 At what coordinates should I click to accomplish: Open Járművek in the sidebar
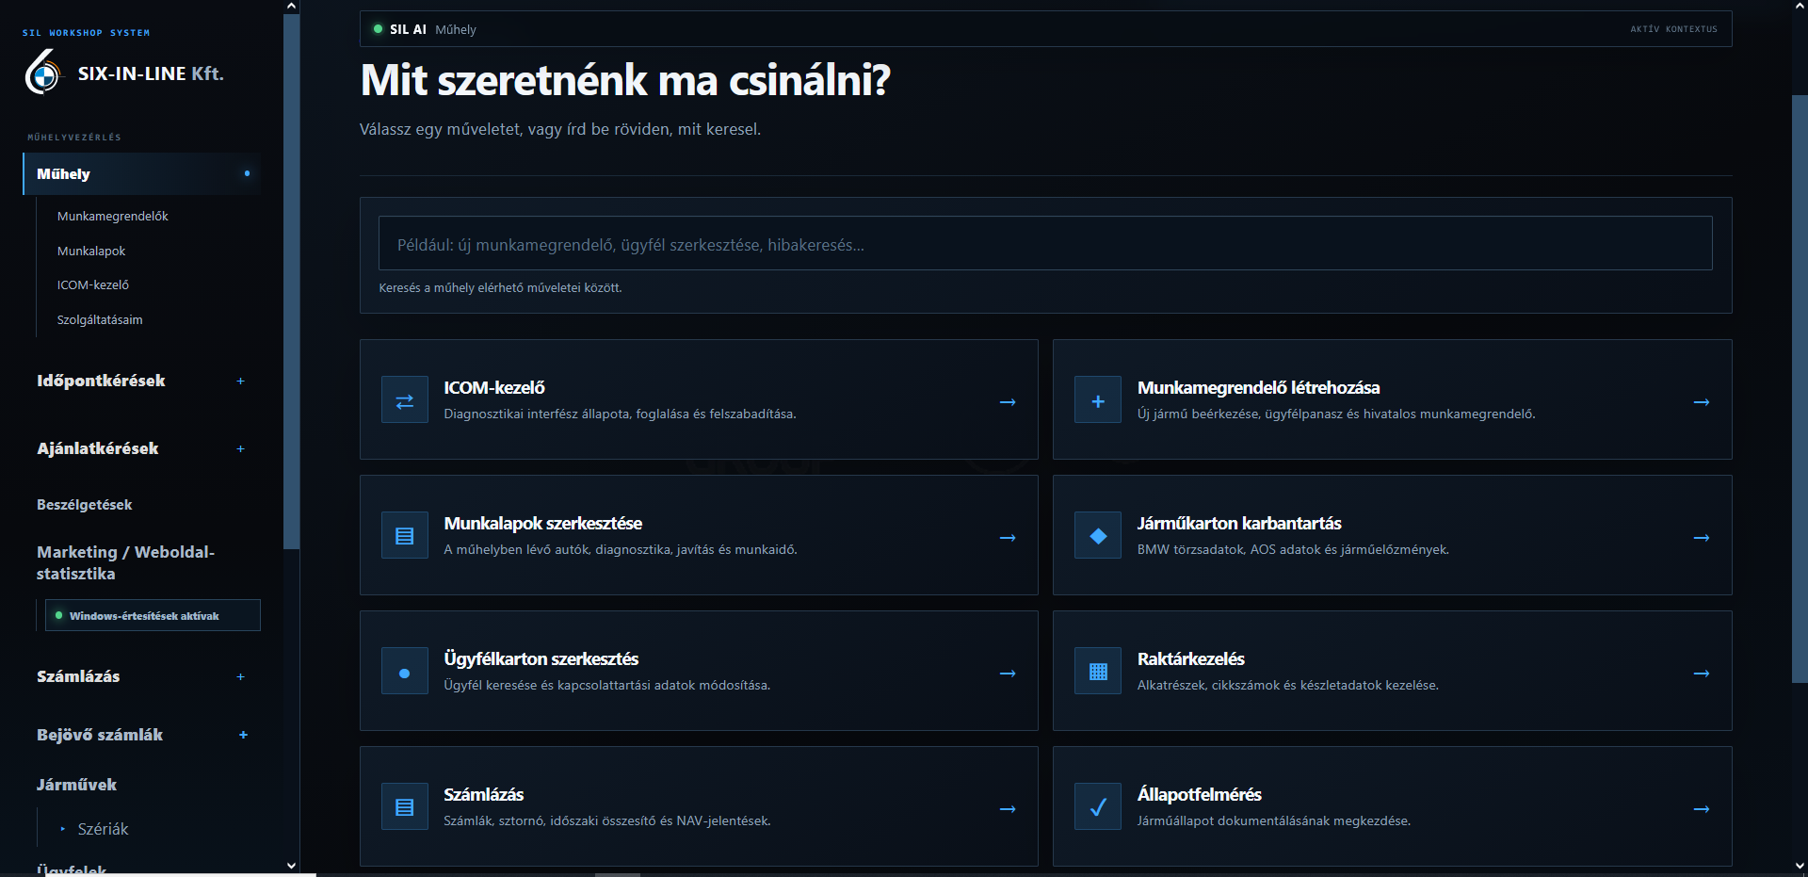(77, 785)
